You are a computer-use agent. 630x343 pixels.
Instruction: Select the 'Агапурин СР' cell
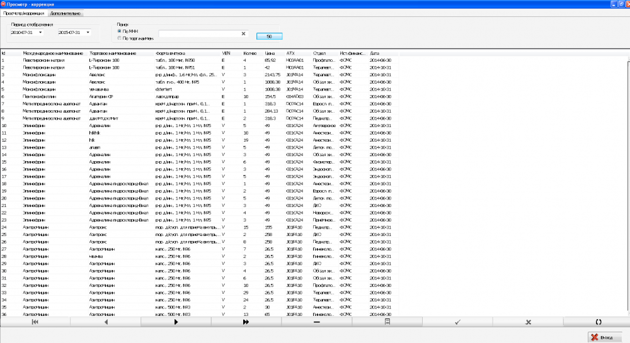click(x=101, y=96)
